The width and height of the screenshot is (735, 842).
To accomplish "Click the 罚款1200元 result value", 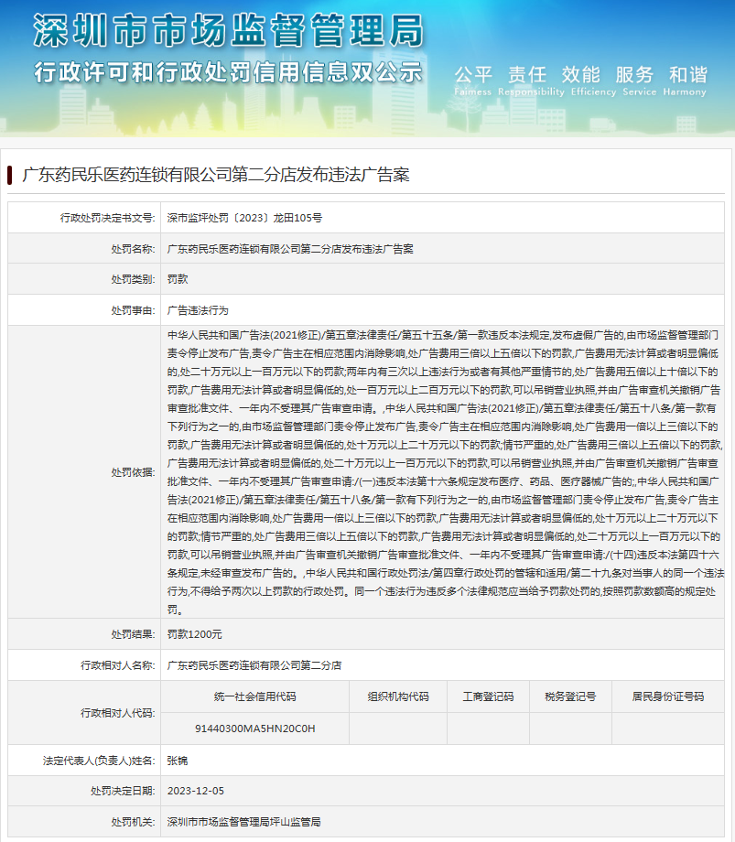I will [194, 635].
